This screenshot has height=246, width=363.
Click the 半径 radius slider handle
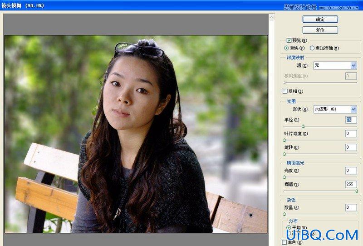point(303,126)
